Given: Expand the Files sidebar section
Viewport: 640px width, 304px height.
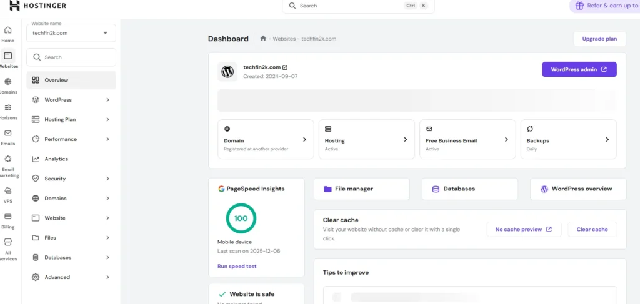Looking at the screenshot, I should tap(107, 238).
